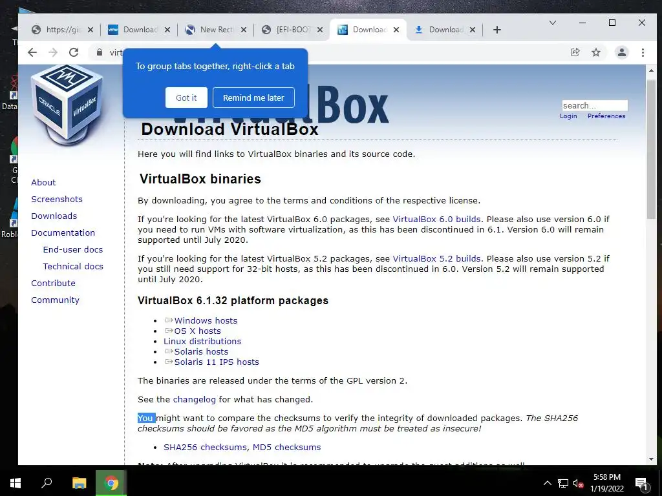
Task: Click scrollbar up arrow on page
Action: pyautogui.click(x=650, y=70)
